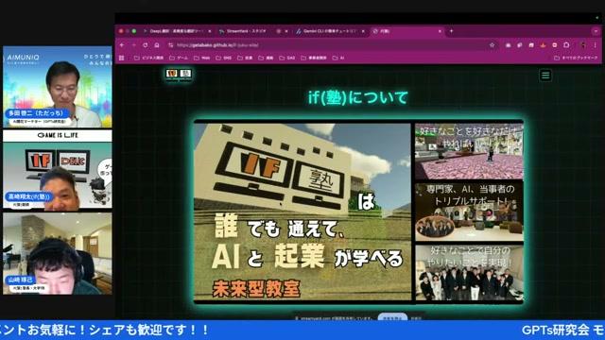This screenshot has width=605, height=340.
Task: Open the Chrome profile avatar
Action: click(583, 45)
